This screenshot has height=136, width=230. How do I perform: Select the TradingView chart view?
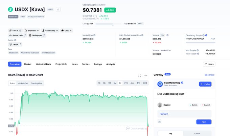pos(37,83)
